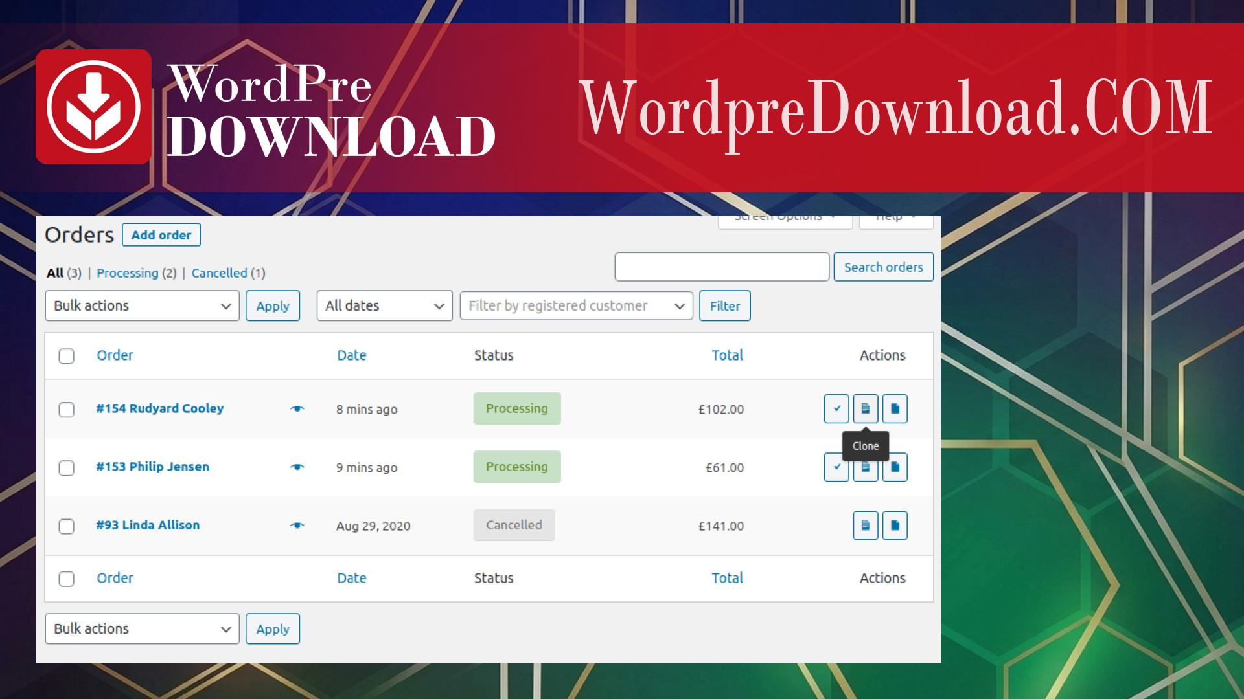Select the checkbox for order #153

tap(66, 468)
